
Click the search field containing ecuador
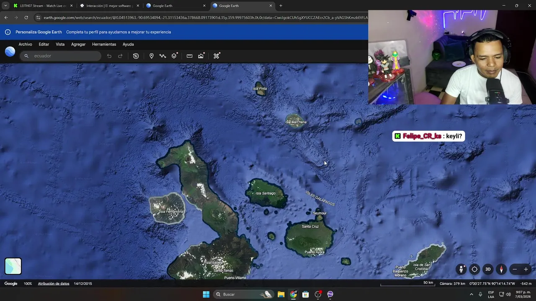click(60, 56)
